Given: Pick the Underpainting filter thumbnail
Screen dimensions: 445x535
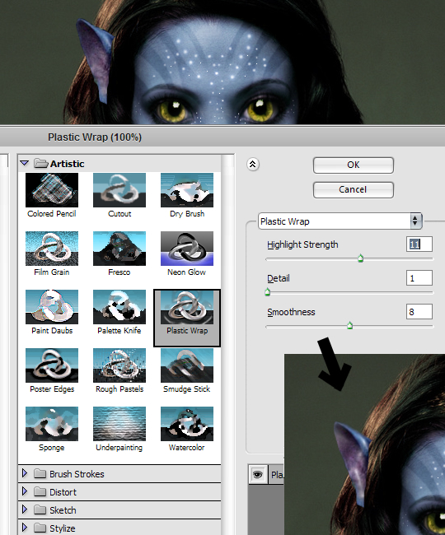Looking at the screenshot, I should [x=119, y=424].
